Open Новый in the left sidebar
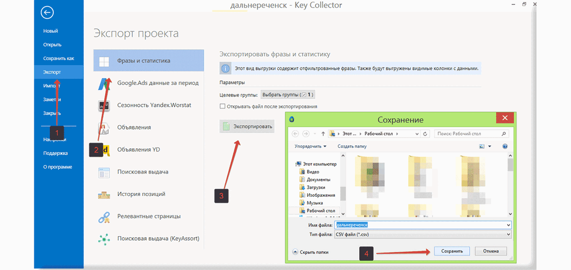 point(50,31)
